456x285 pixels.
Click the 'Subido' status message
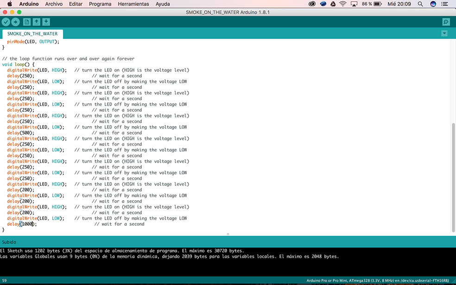pyautogui.click(x=9, y=242)
